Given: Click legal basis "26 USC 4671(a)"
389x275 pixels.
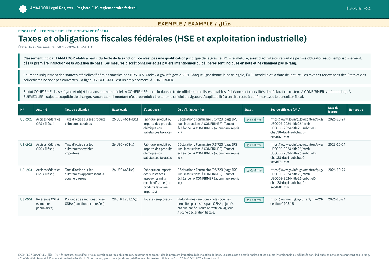Looking at the screenshot, I should tap(123, 145).
